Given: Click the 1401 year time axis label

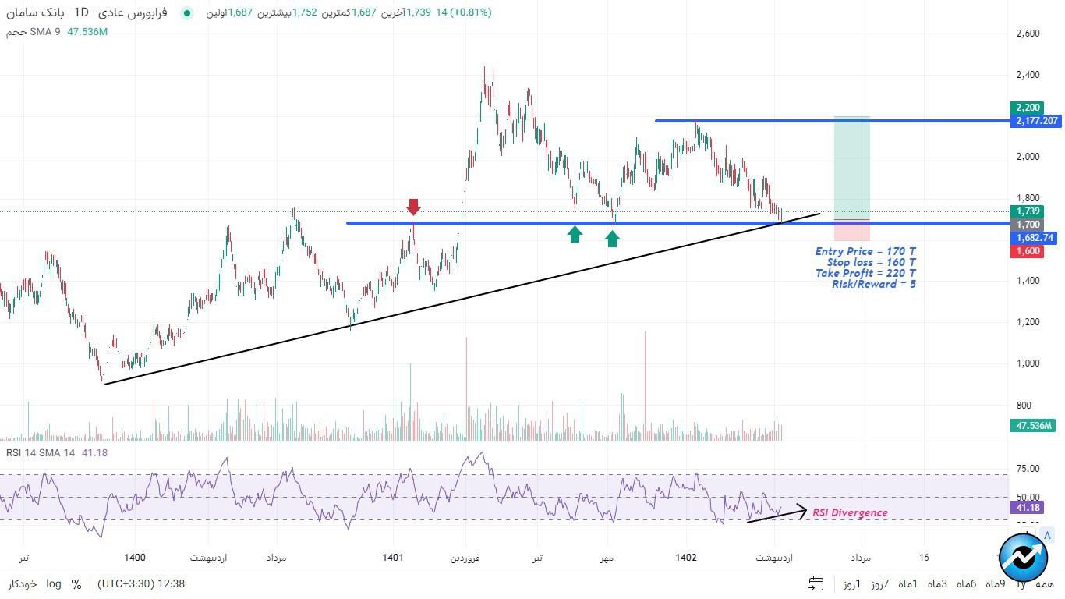Looking at the screenshot, I should (393, 558).
